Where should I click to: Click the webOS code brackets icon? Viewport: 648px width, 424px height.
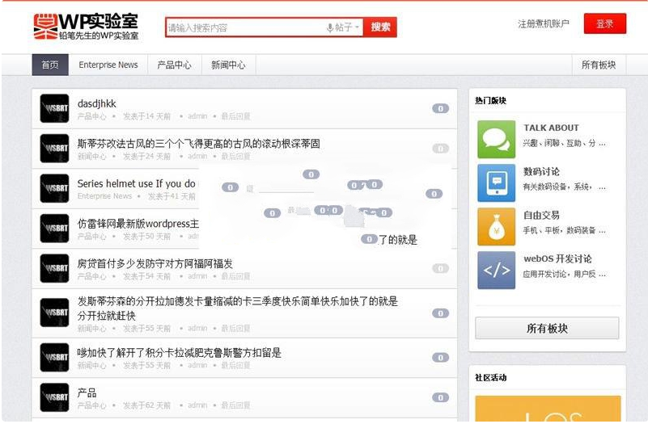(x=497, y=271)
